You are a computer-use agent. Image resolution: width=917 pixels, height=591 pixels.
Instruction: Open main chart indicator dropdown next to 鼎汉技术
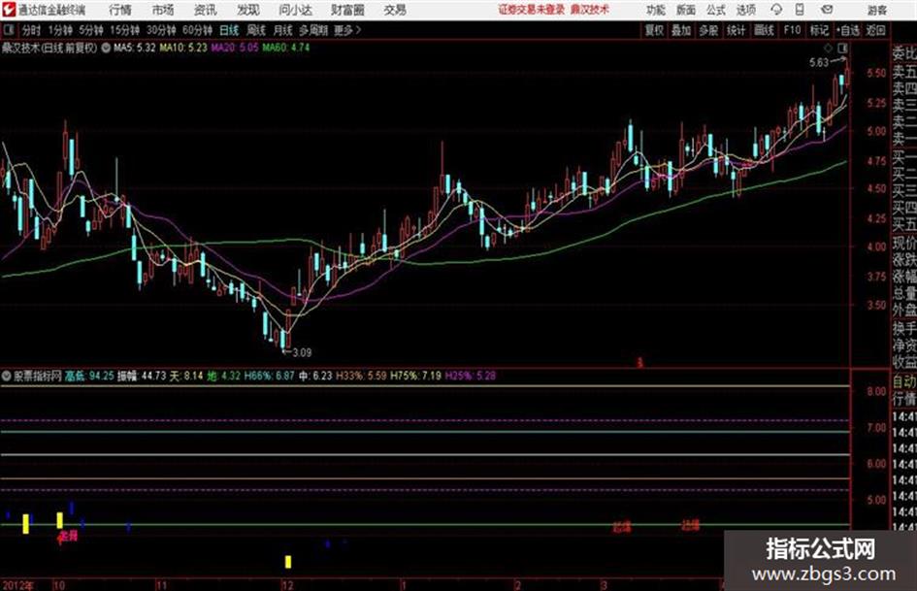tap(106, 48)
